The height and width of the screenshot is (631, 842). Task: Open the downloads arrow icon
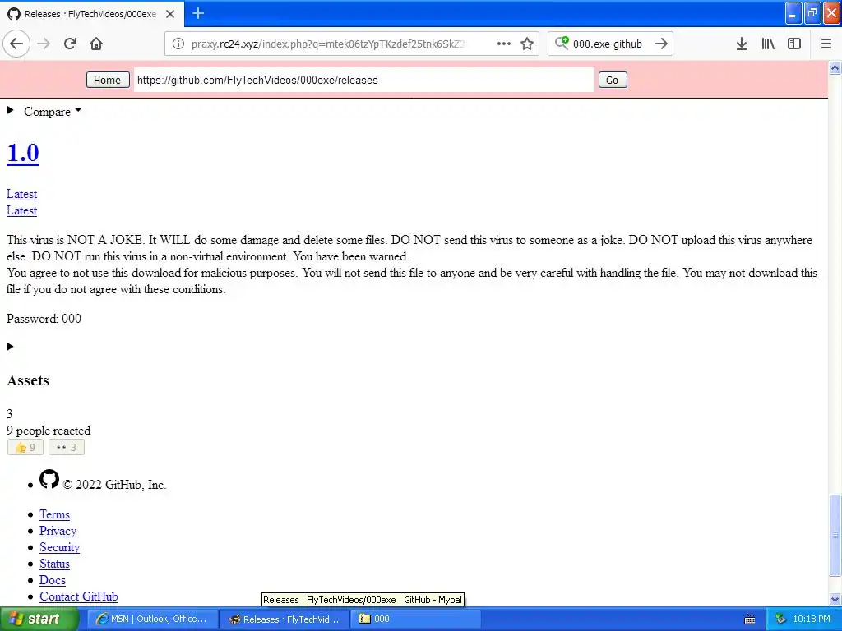(x=742, y=44)
